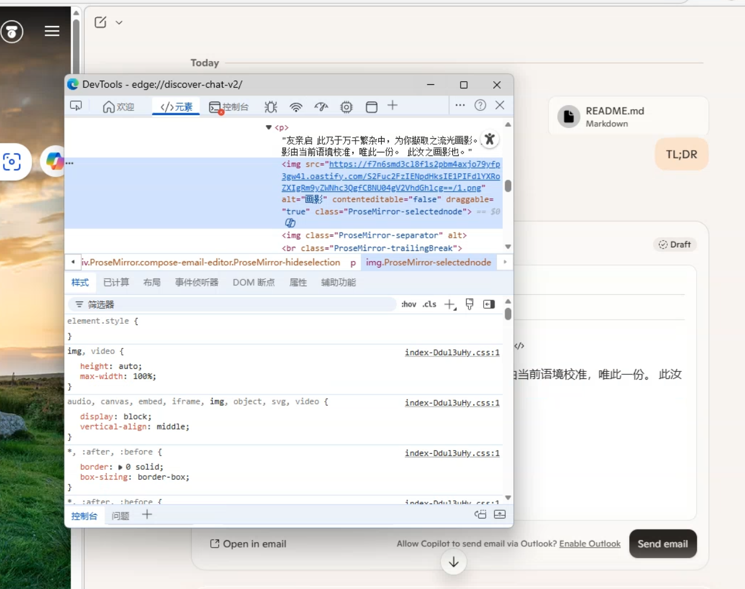Open drawer 问题 issues tab
Image resolution: width=745 pixels, height=589 pixels.
click(x=121, y=516)
